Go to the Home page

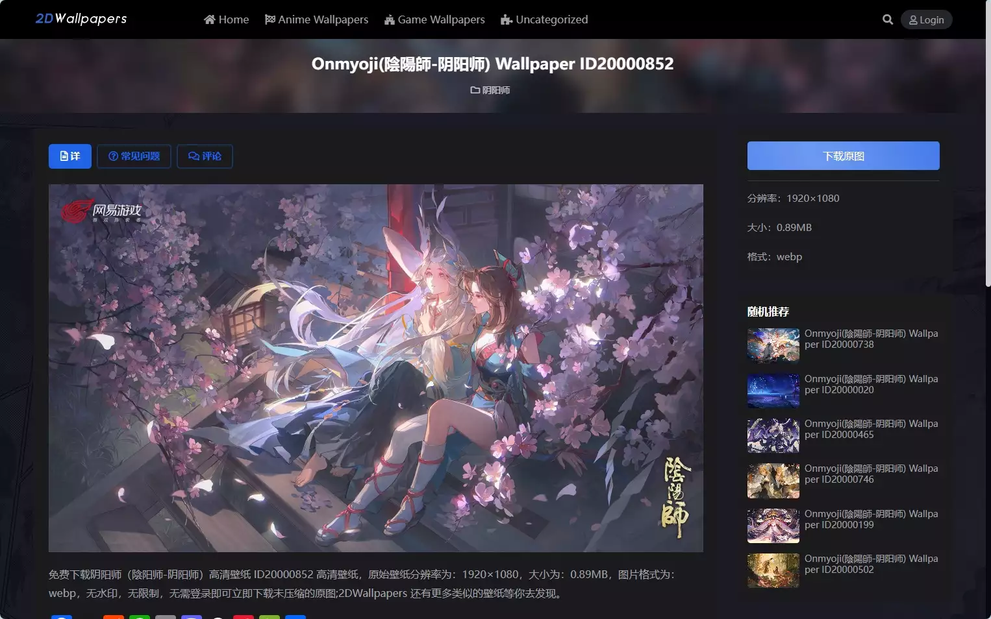coord(226,19)
